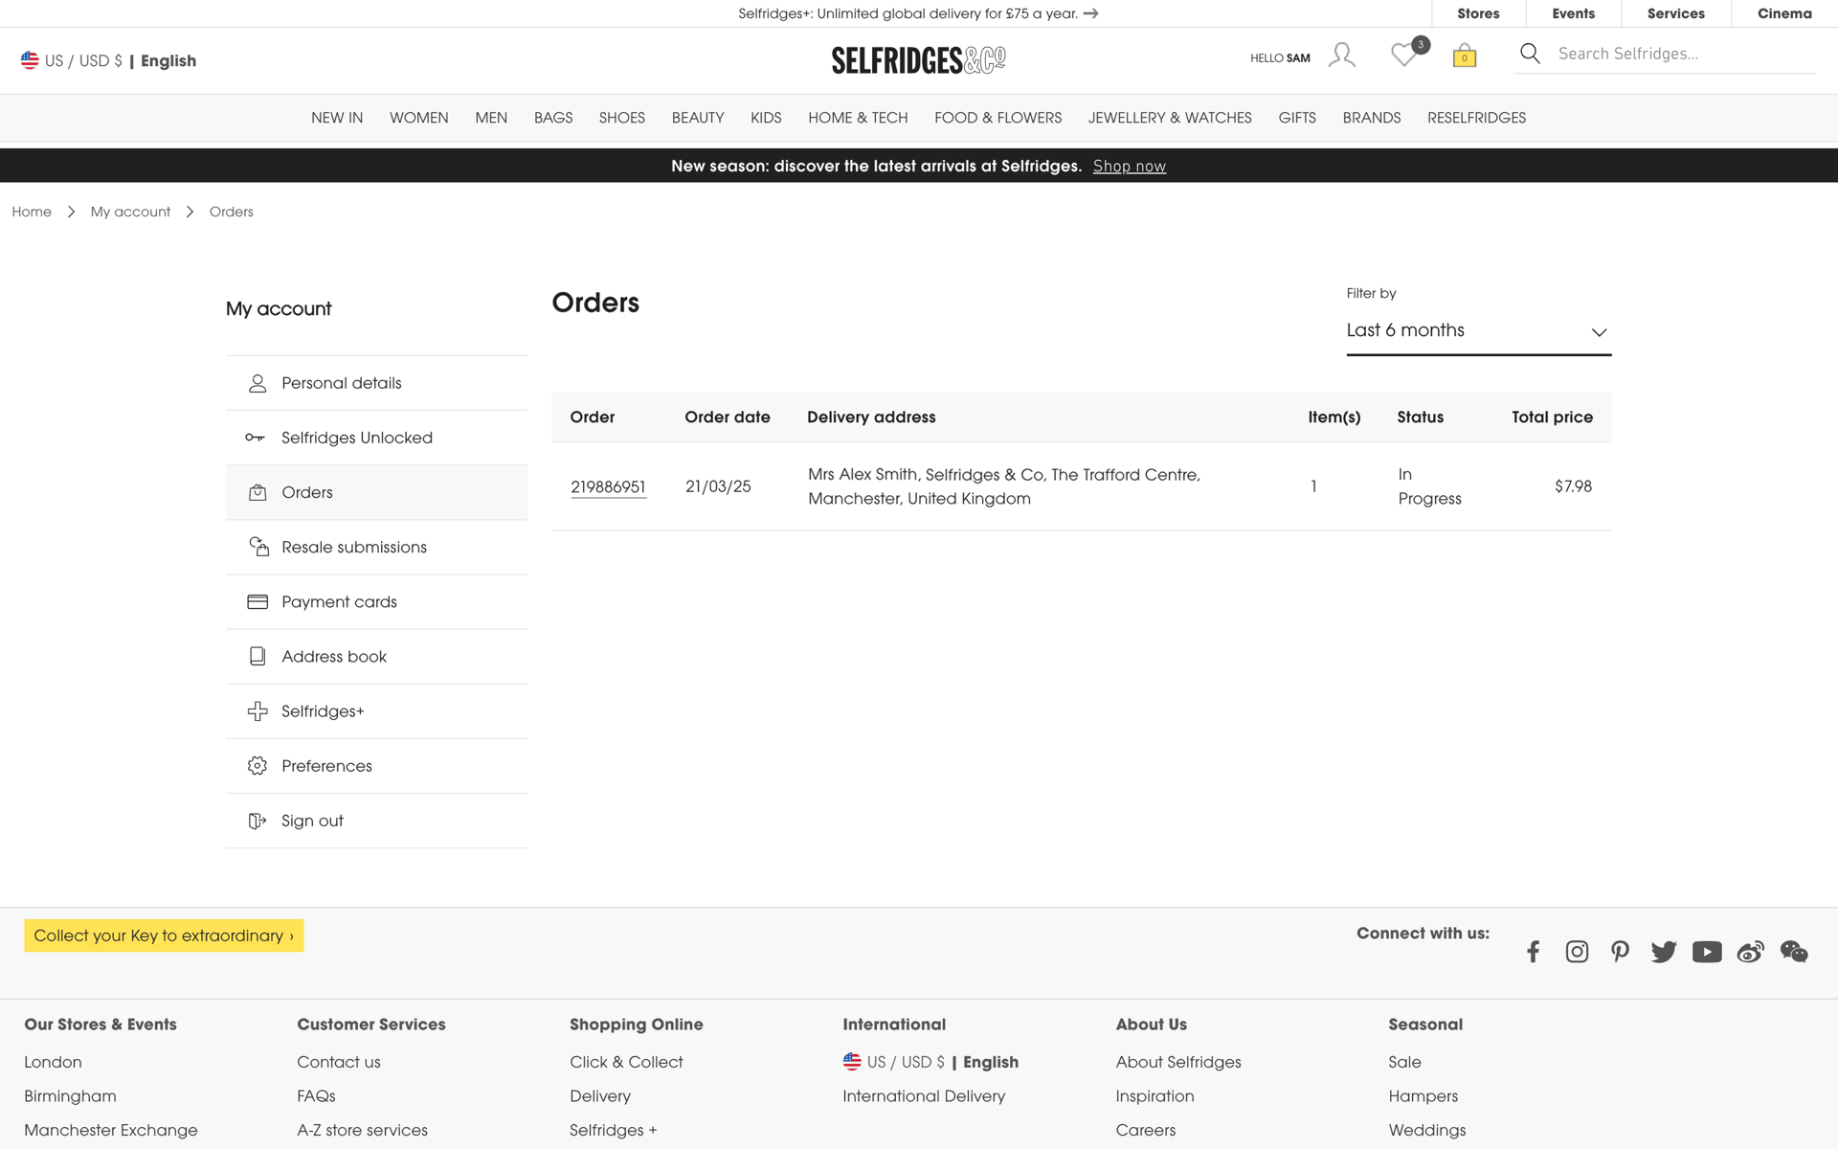
Task: Switch to the Cinema top tab
Action: [x=1784, y=13]
